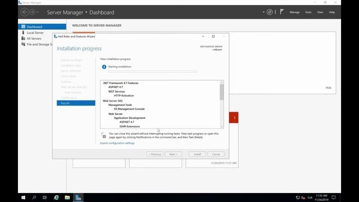
Task: Click 'IIS Management Console' in the features list
Action: click(x=129, y=109)
